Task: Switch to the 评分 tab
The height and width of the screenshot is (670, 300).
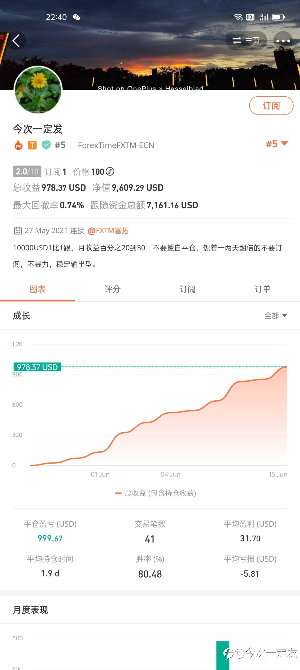Action: [112, 289]
